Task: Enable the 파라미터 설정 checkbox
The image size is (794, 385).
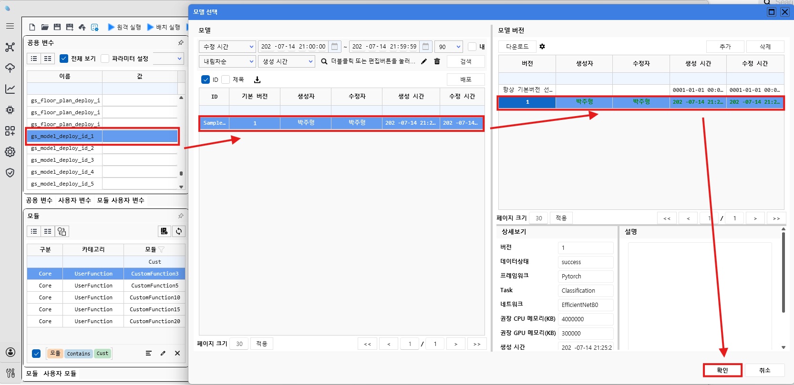Action: coord(105,59)
